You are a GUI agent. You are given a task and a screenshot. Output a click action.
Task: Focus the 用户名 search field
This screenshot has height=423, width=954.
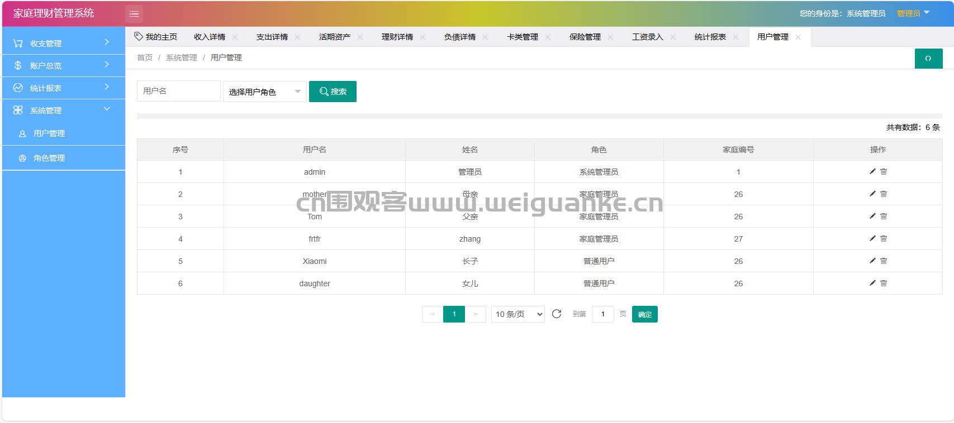coord(179,91)
